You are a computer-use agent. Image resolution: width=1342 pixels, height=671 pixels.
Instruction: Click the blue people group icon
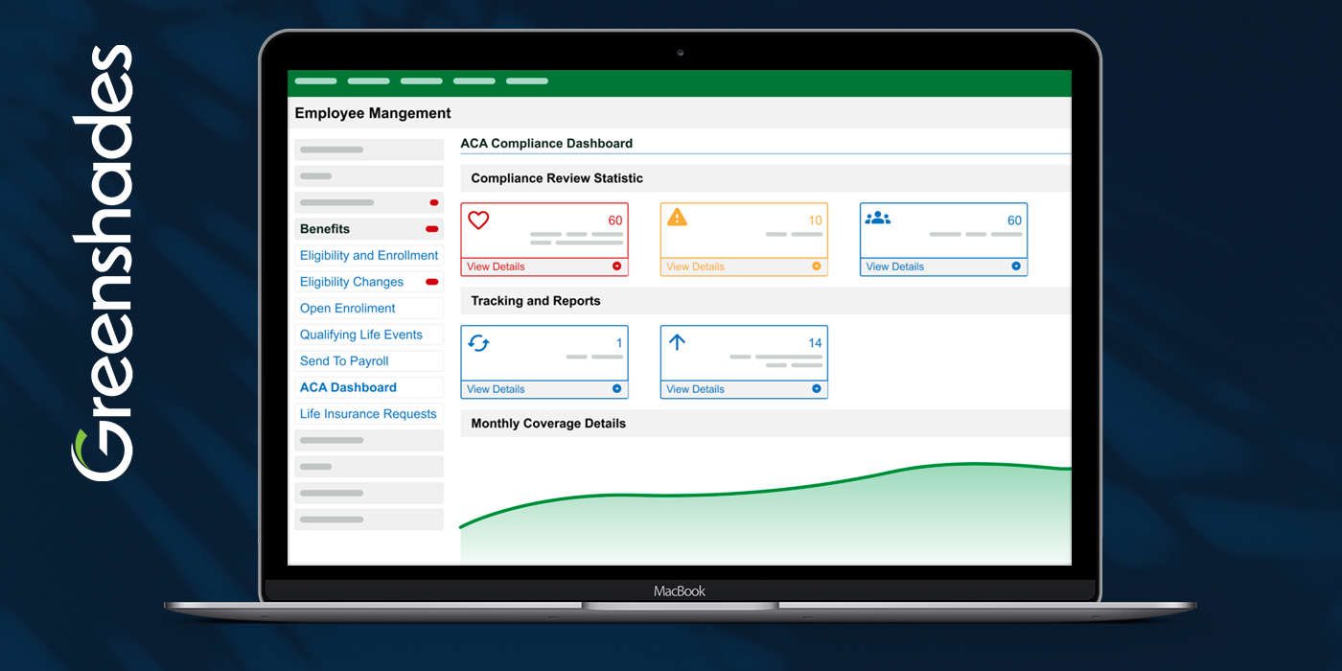(x=877, y=218)
